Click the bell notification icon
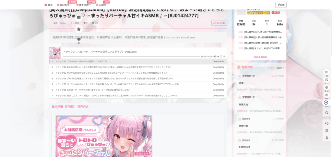The width and height of the screenshot is (332, 157). [x=327, y=138]
